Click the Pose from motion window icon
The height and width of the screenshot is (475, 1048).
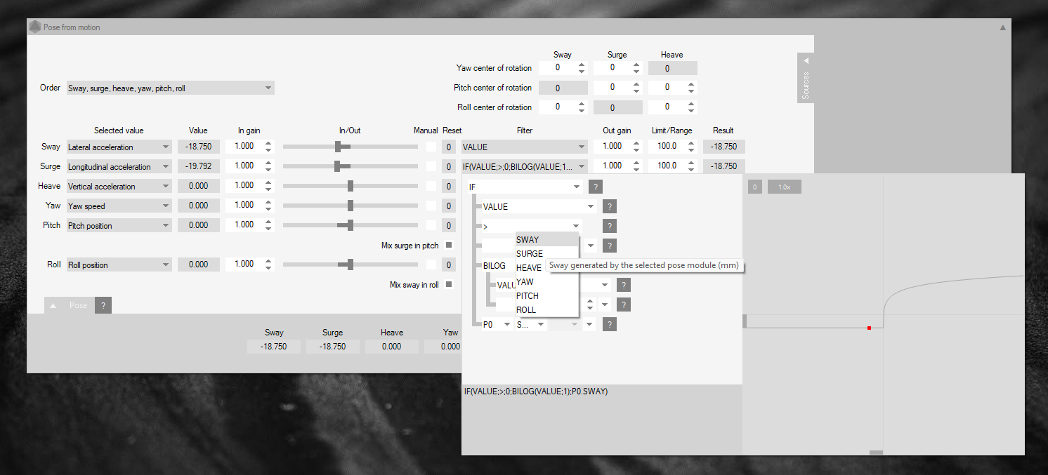coord(35,27)
